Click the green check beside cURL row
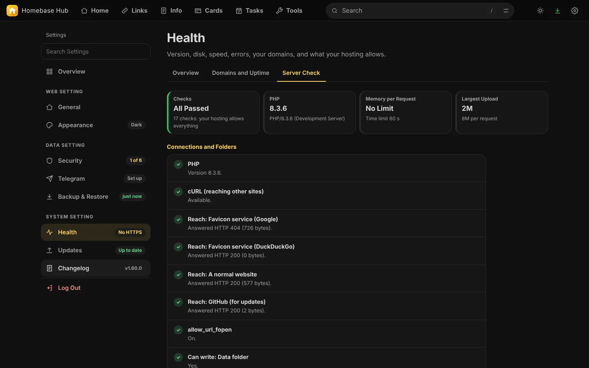Viewport: 589px width, 368px height. (178, 192)
